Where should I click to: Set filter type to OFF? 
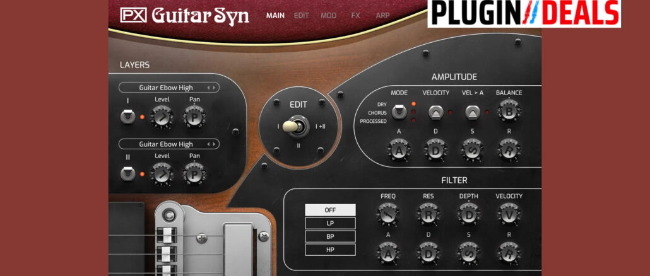(x=330, y=210)
